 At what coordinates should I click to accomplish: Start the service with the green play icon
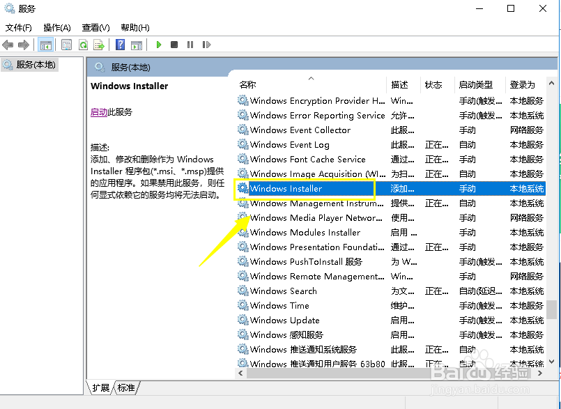158,45
